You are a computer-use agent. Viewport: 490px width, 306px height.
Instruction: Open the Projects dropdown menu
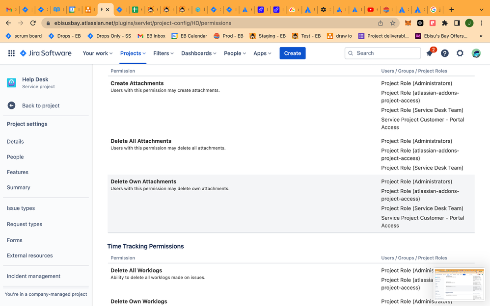133,53
